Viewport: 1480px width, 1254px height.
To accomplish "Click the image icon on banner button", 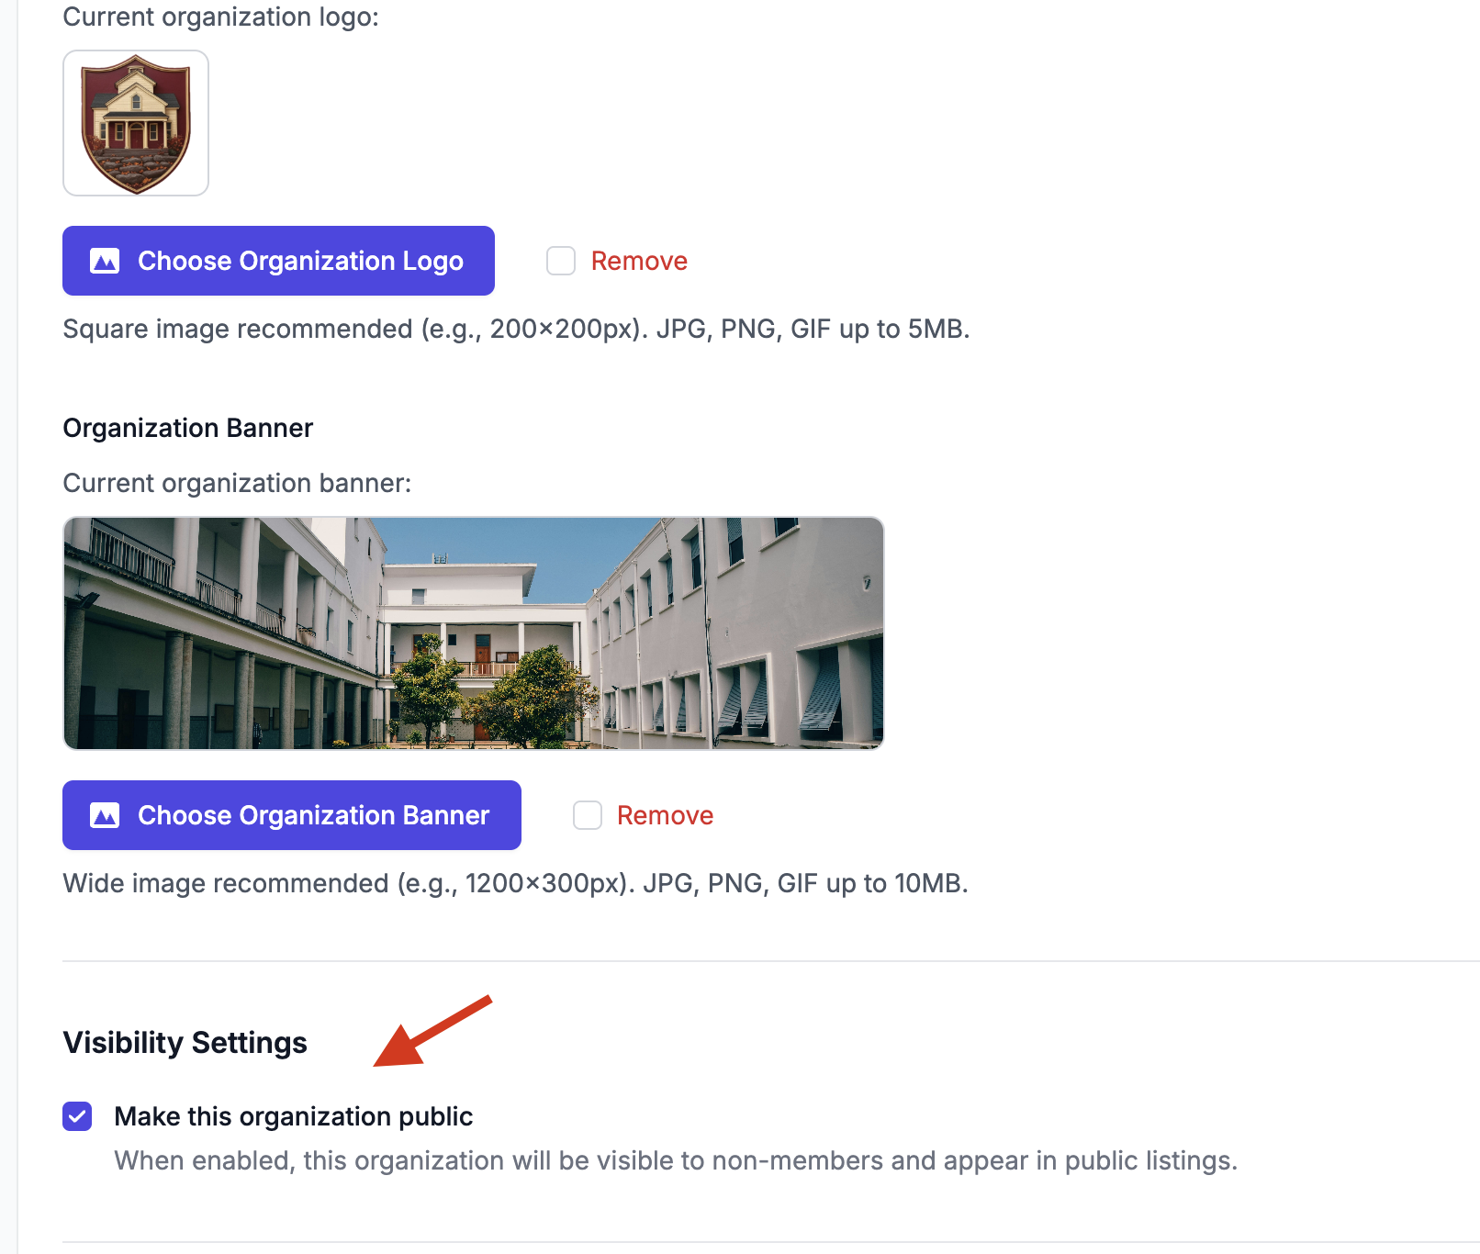I will point(105,815).
